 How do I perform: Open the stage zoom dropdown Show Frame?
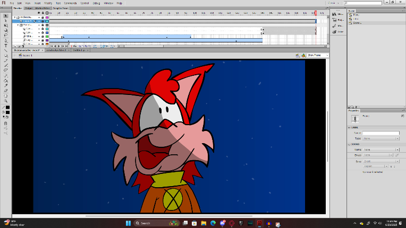(318, 55)
